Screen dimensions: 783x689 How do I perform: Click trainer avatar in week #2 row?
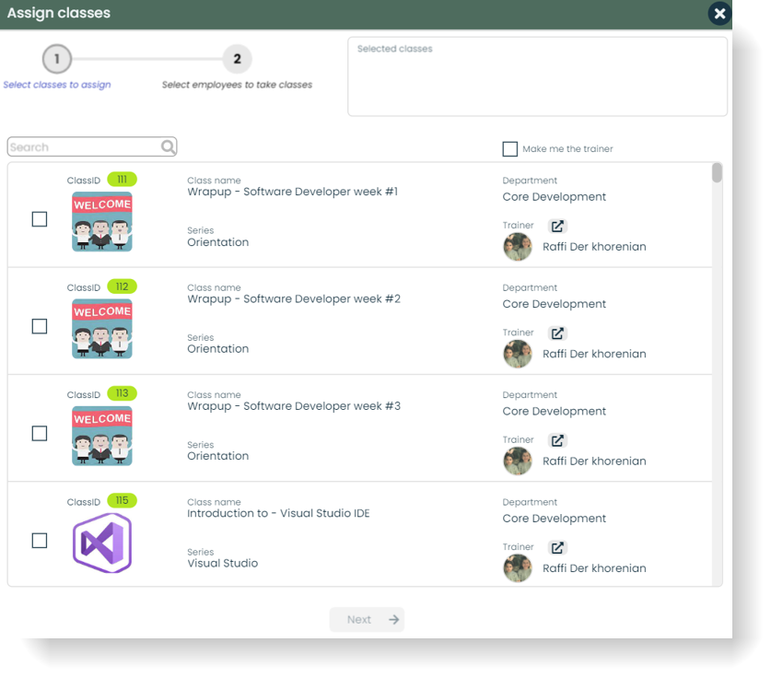point(518,354)
